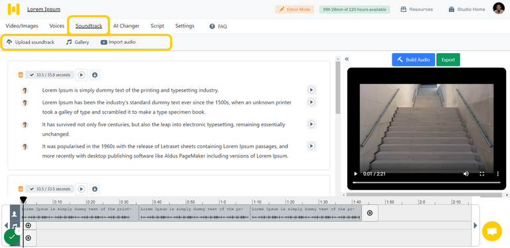Play the first audio block
510x248 pixels.
point(82,75)
